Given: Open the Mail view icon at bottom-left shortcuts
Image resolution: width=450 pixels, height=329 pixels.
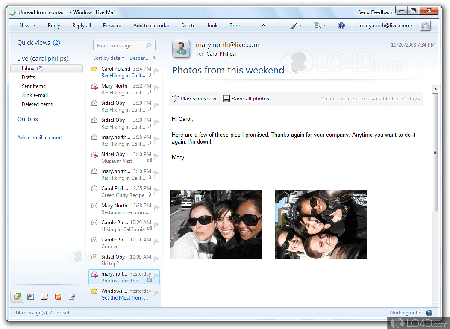Looking at the screenshot, I should click(17, 296).
